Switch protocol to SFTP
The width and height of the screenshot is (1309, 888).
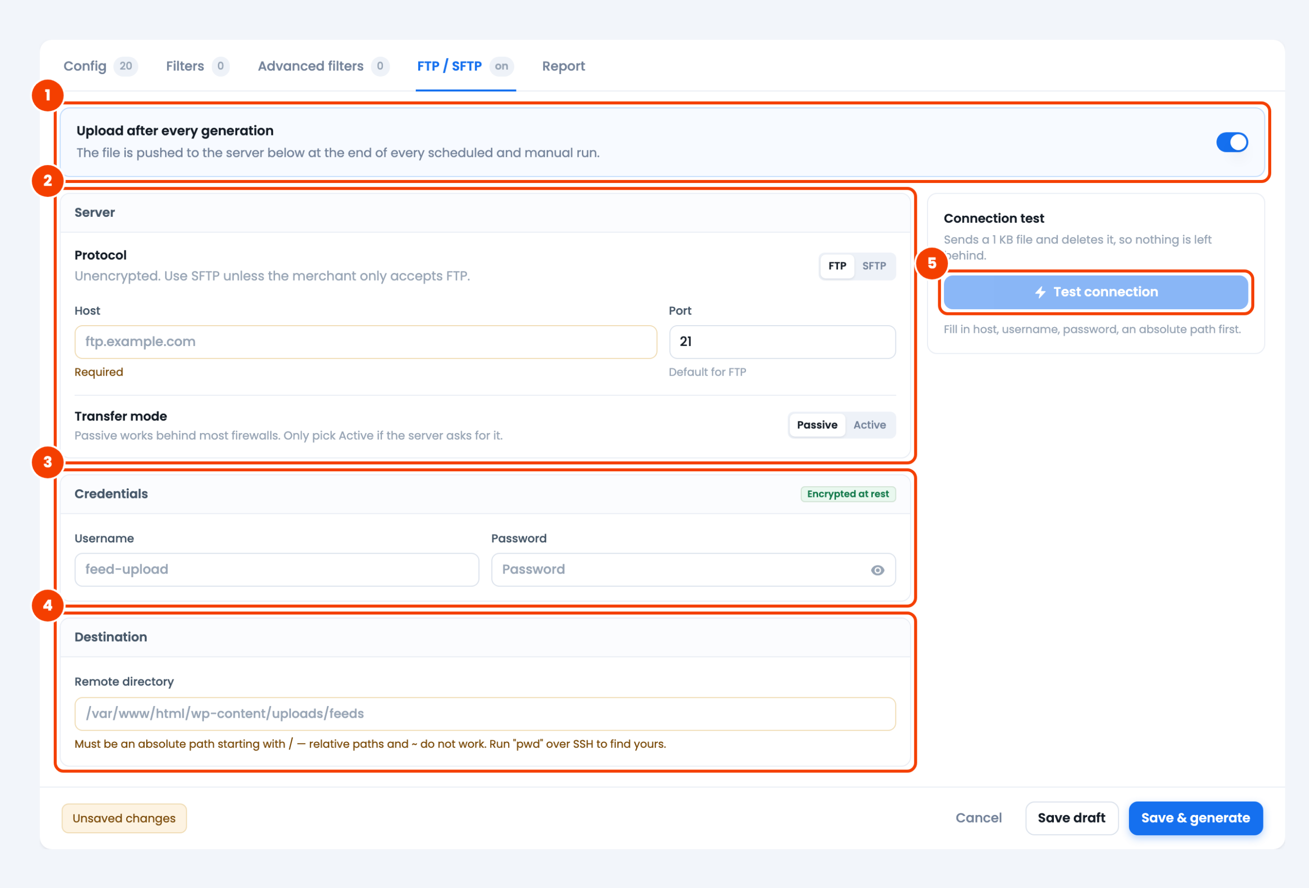click(x=874, y=266)
